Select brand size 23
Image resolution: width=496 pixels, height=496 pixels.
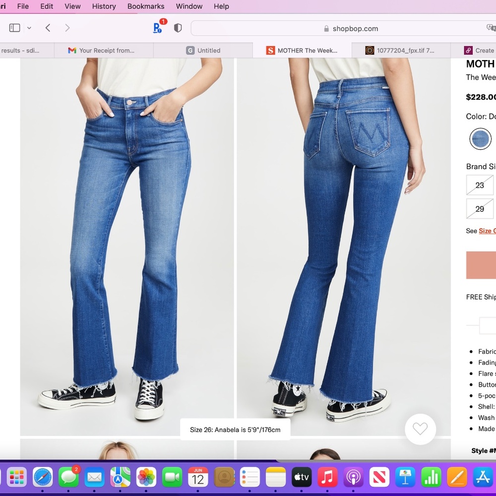pyautogui.click(x=480, y=185)
